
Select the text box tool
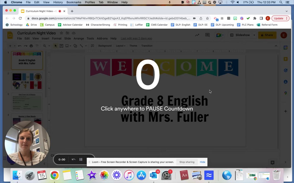coord(61,46)
